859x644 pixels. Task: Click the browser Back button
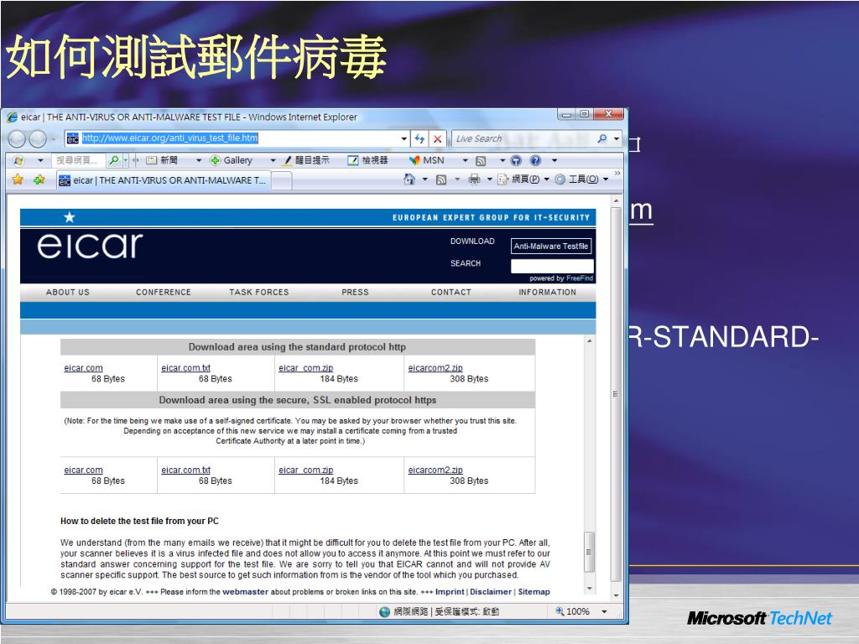pyautogui.click(x=17, y=139)
